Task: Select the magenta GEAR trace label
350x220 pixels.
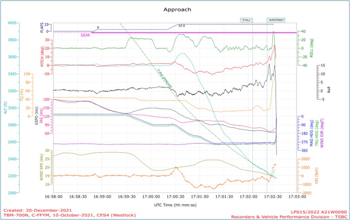Action: pyautogui.click(x=85, y=35)
